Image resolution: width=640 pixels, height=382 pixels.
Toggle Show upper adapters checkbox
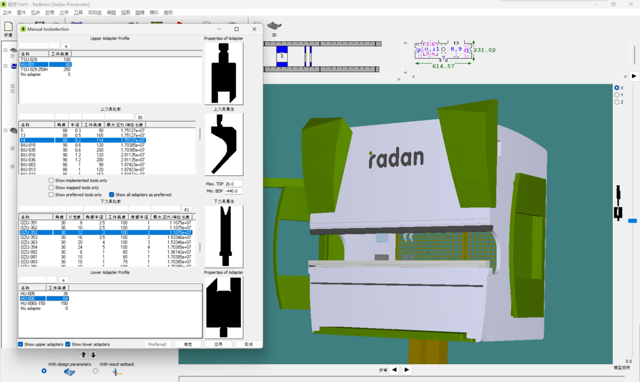[21, 344]
